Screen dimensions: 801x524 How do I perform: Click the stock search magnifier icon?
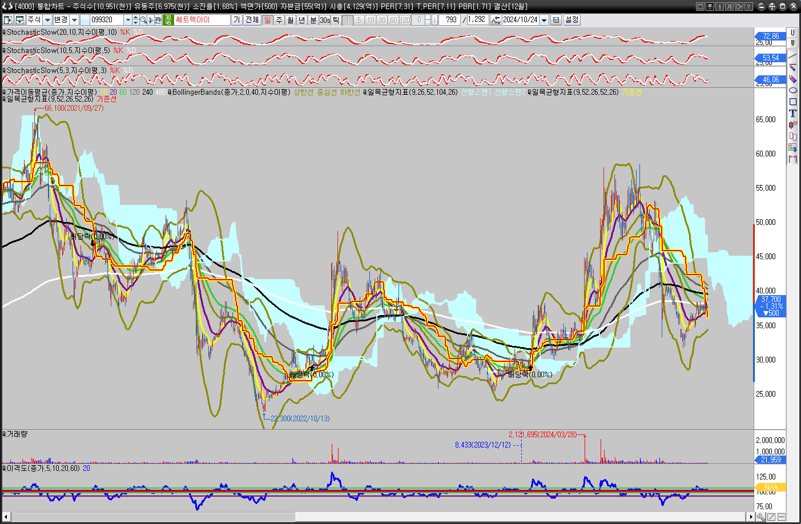143,20
